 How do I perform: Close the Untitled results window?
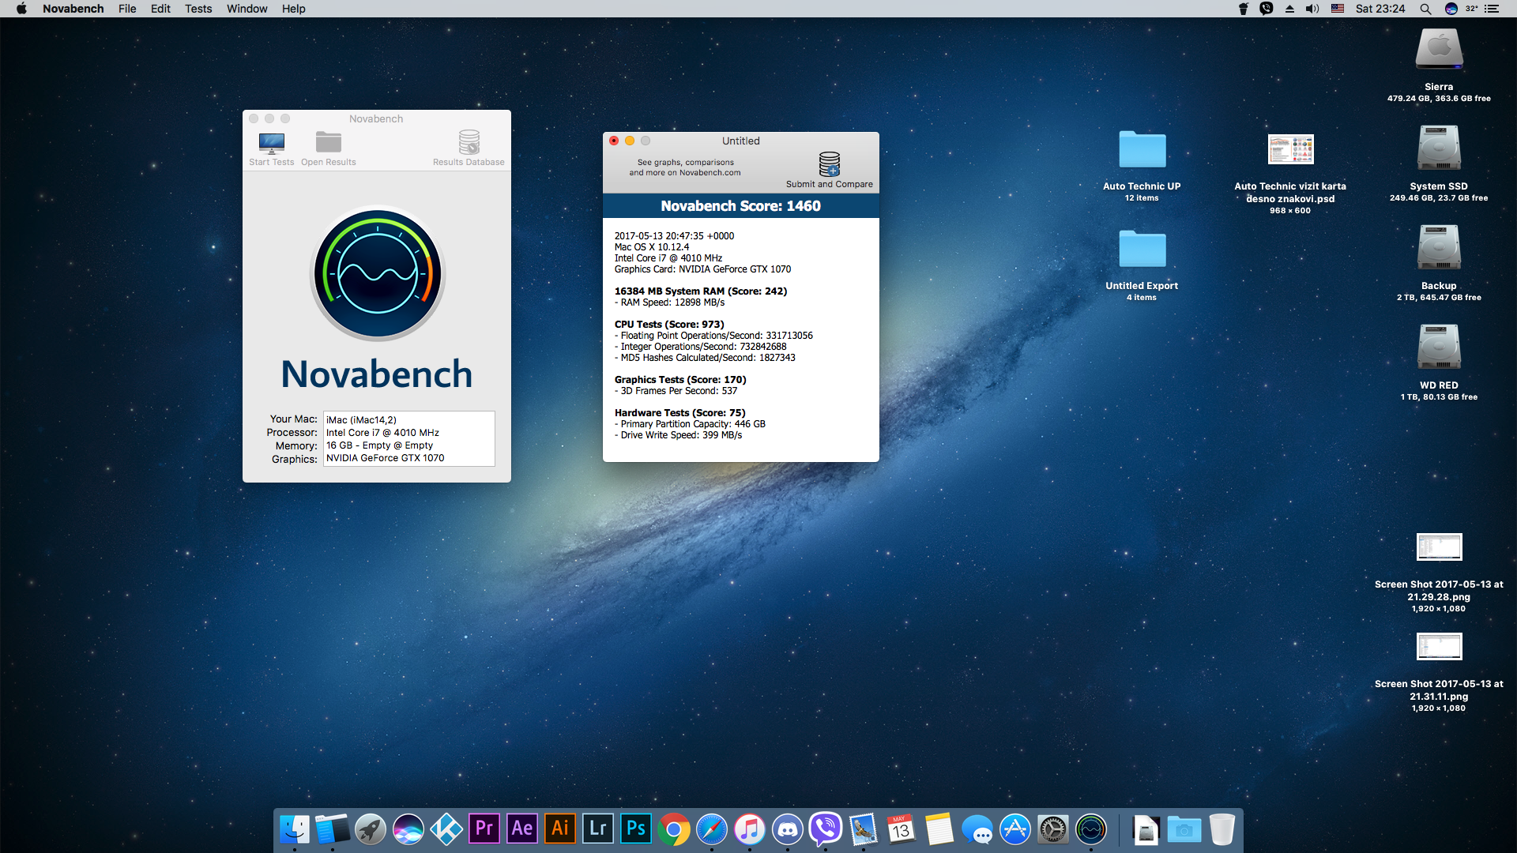[614, 141]
